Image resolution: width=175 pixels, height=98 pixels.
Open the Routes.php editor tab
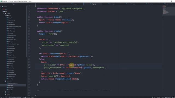click(112, 4)
